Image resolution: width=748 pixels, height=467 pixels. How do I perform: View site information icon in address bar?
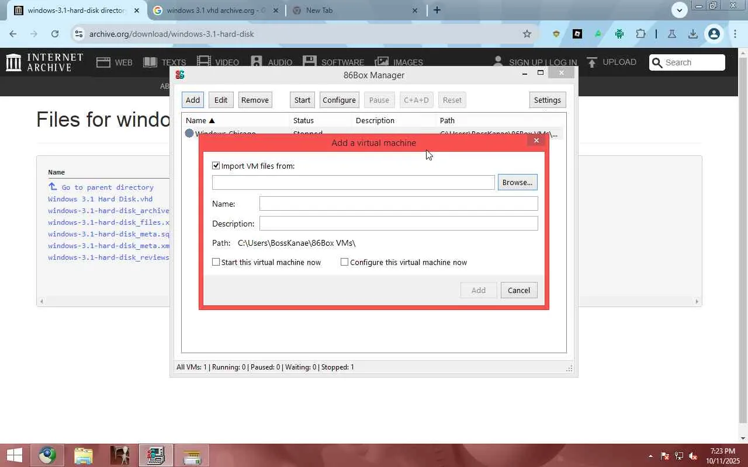(79, 34)
